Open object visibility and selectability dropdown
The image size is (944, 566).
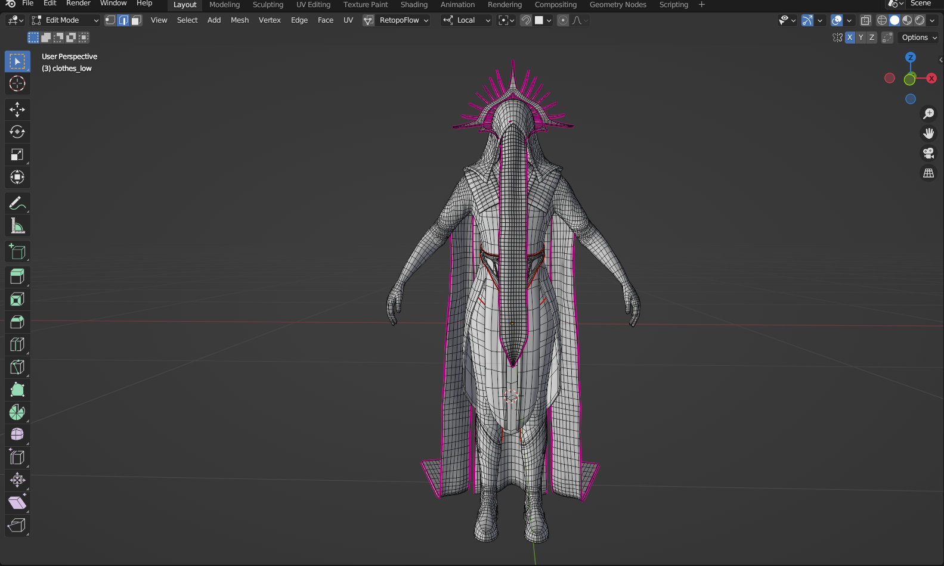click(x=787, y=20)
